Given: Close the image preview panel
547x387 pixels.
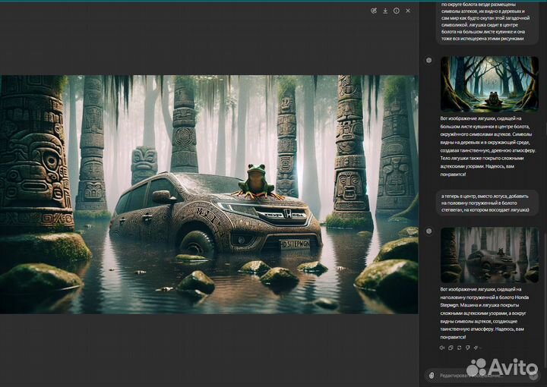Looking at the screenshot, I should (x=408, y=11).
